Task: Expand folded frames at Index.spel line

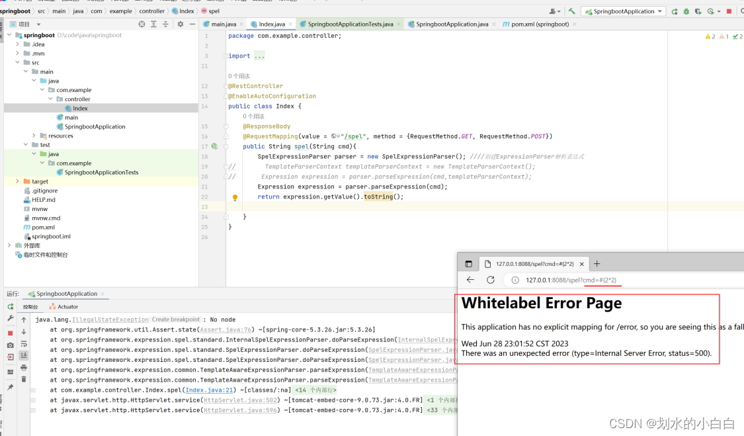Action: tap(33, 390)
